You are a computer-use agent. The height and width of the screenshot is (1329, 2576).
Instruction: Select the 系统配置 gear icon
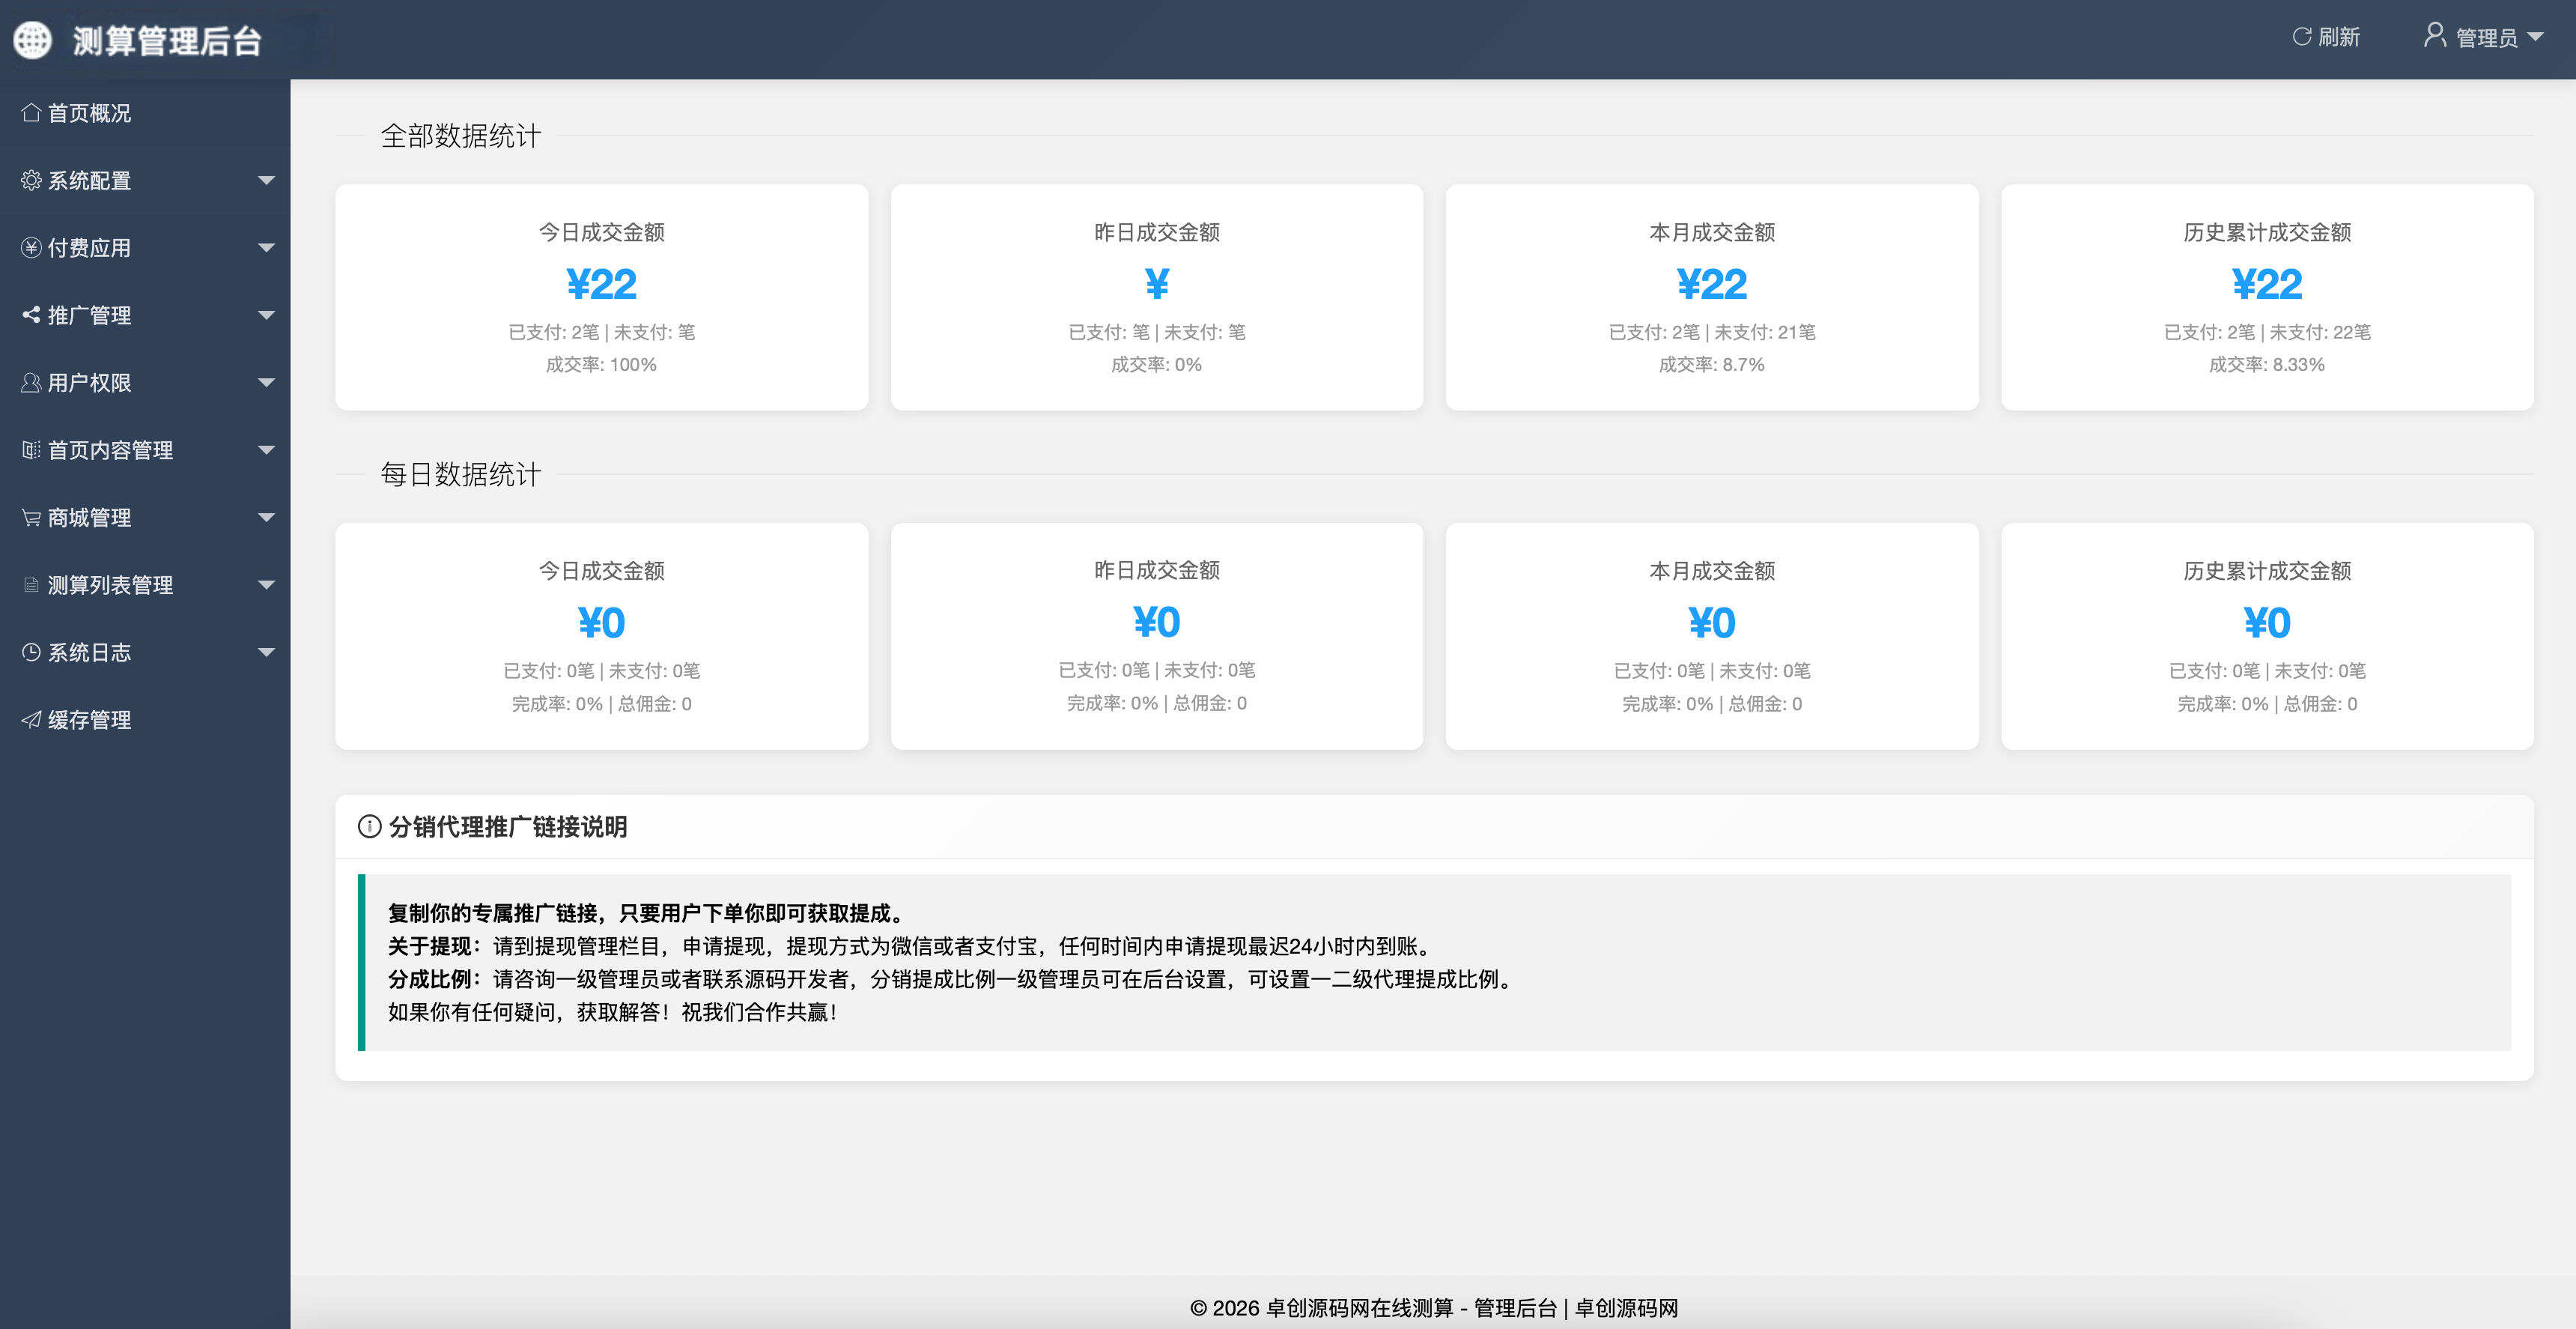click(30, 181)
